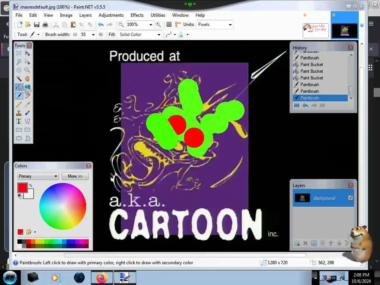Select the Freeform Shape tool
The width and height of the screenshot is (380, 285).
[27, 138]
